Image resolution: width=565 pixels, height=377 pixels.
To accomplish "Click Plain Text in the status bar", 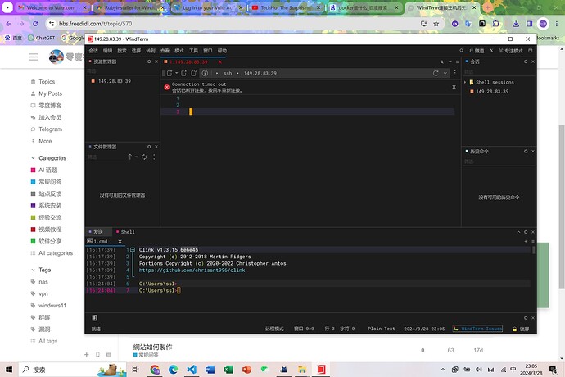I will click(x=382, y=329).
